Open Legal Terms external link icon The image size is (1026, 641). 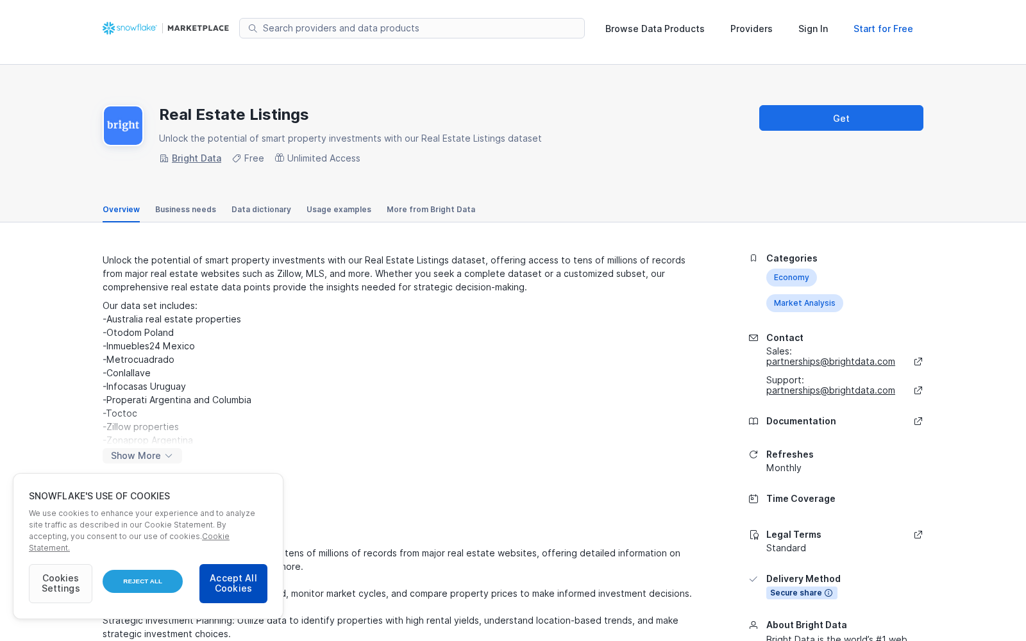(x=918, y=535)
